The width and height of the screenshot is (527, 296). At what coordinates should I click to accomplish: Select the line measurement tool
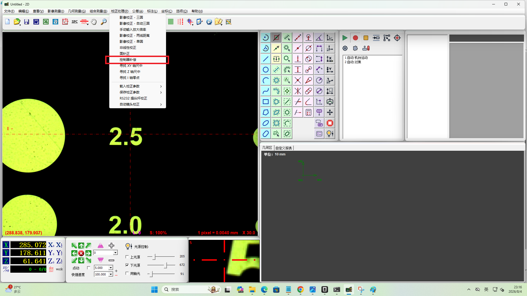tap(265, 59)
